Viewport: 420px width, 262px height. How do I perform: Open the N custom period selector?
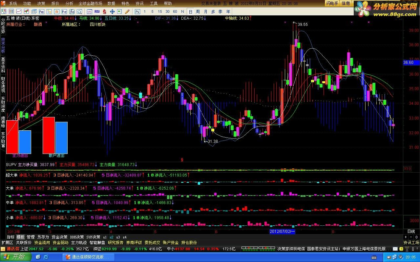(182, 11)
